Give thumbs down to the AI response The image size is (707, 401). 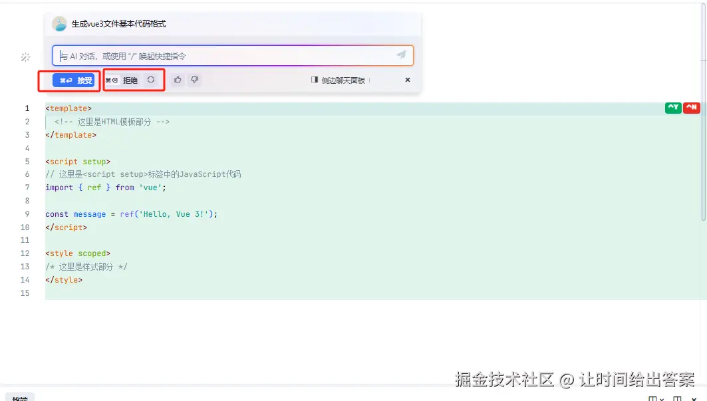click(x=194, y=80)
